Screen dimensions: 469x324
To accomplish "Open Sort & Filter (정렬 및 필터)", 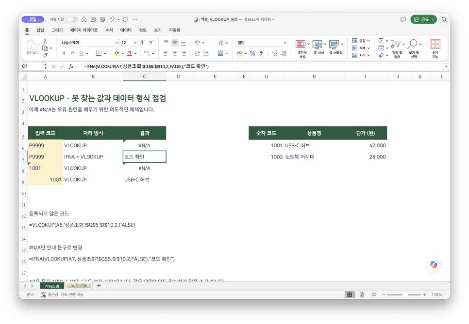I will click(397, 48).
